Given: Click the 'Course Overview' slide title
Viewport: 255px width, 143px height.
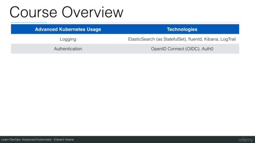Looking at the screenshot, I should [67, 12].
